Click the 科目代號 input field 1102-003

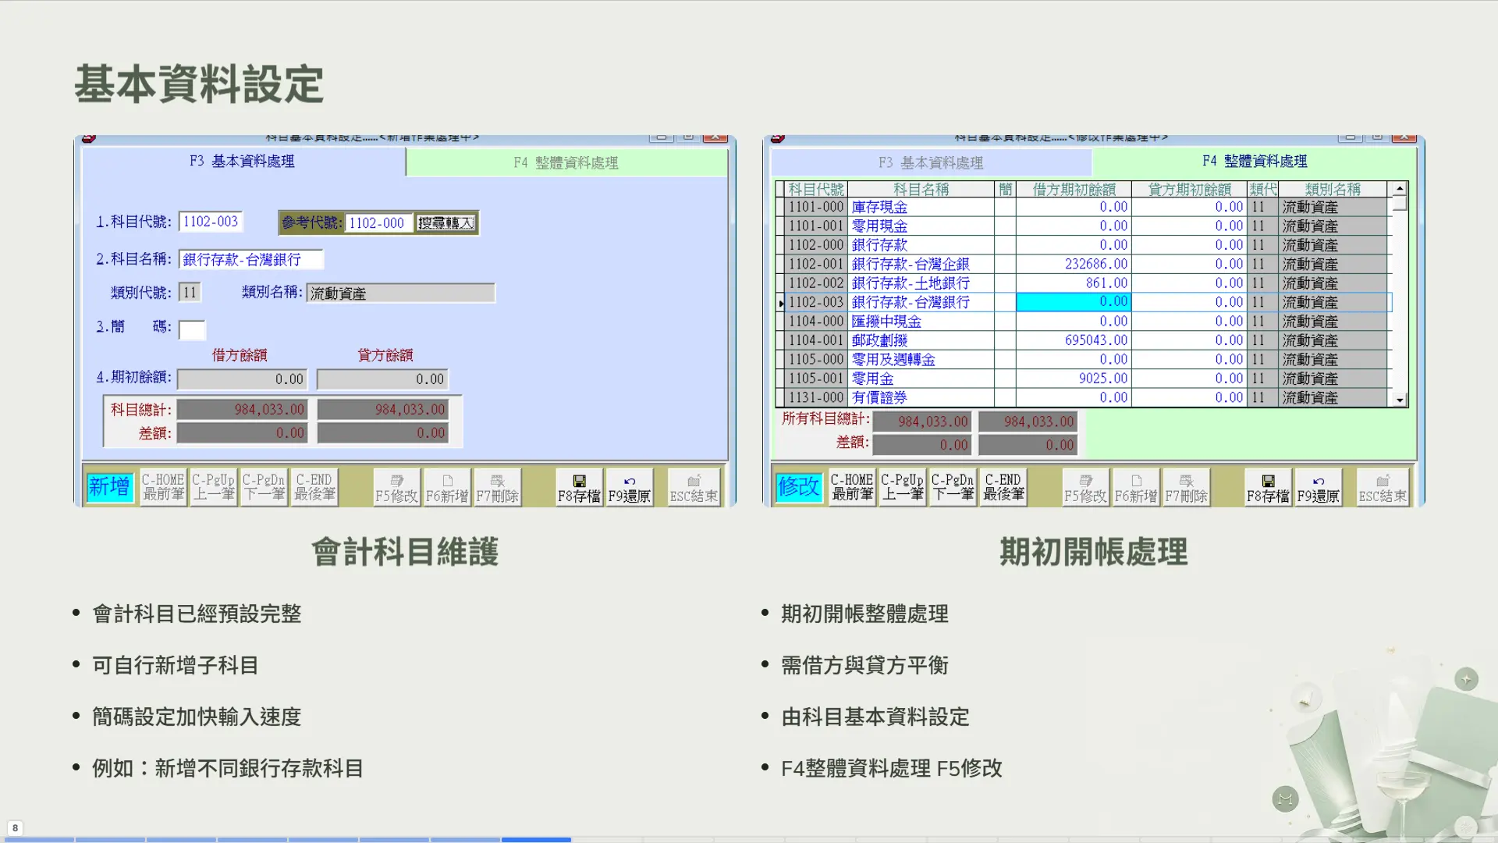(x=211, y=222)
